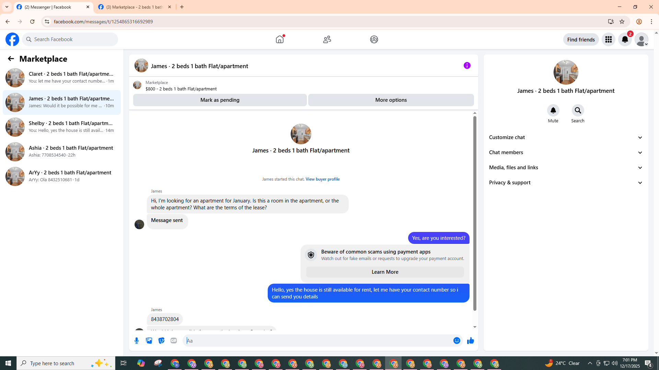Expand the Media, files and links section

[566, 168]
